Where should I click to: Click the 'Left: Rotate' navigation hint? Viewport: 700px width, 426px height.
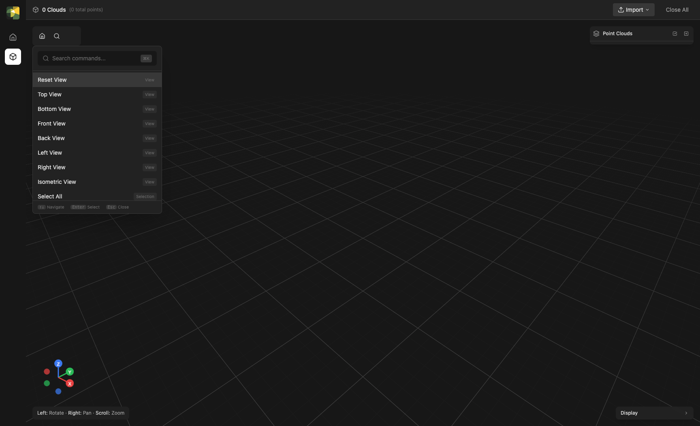(x=51, y=413)
